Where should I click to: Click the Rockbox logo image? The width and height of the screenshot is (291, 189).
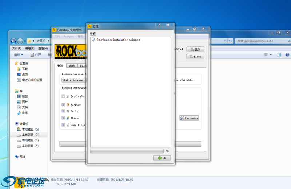tap(70, 51)
